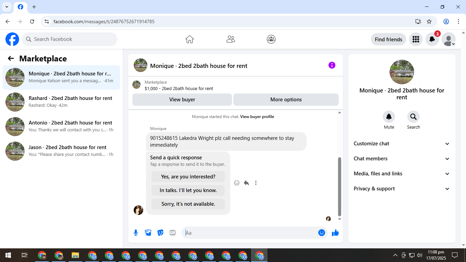The width and height of the screenshot is (466, 262).
Task: Open the notifications bell with badge
Action: (x=432, y=39)
